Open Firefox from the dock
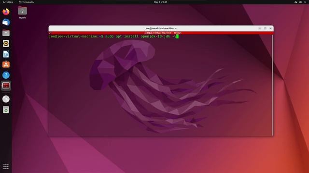Viewport: 309px width, 173px height. [6, 12]
